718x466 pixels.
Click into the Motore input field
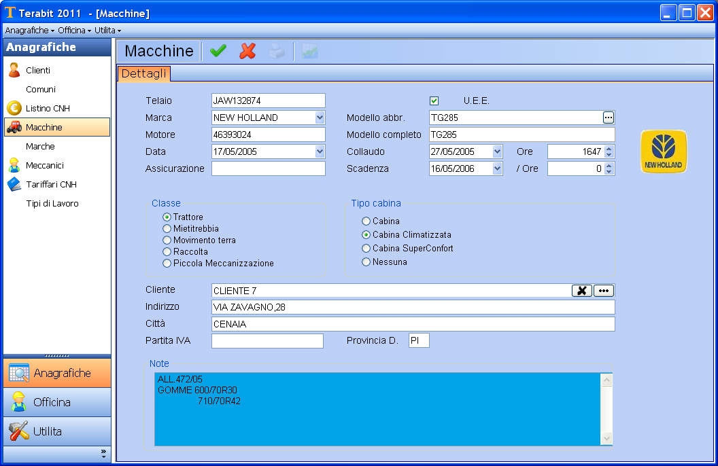coord(269,135)
